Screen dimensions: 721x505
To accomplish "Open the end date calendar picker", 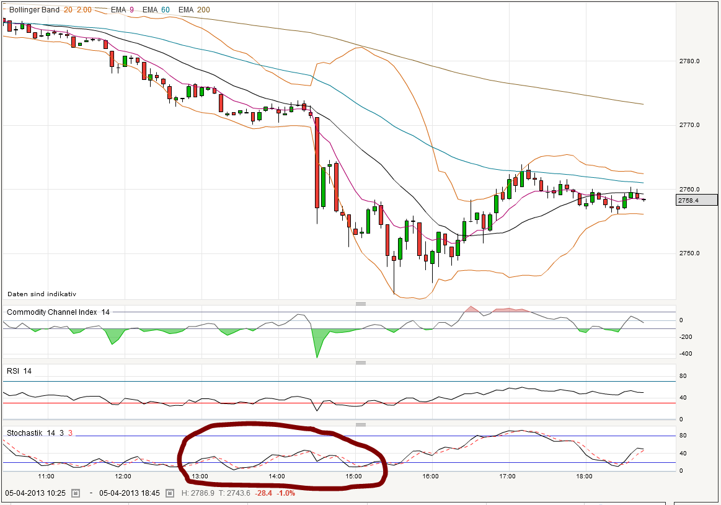I will click(x=169, y=493).
